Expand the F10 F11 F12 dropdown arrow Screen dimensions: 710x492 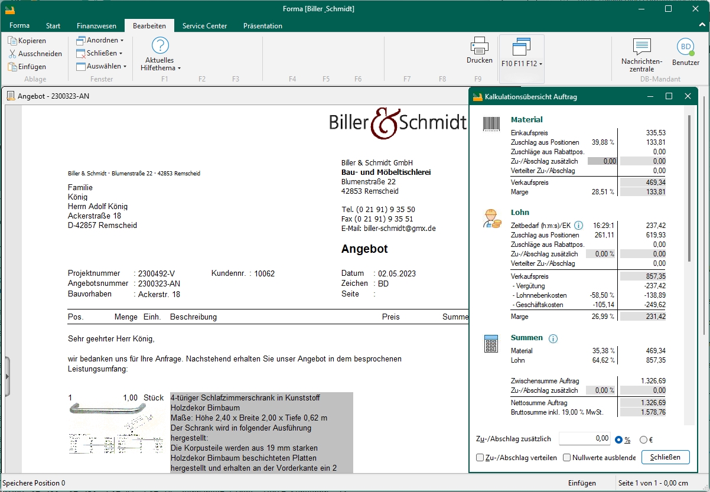coord(540,64)
